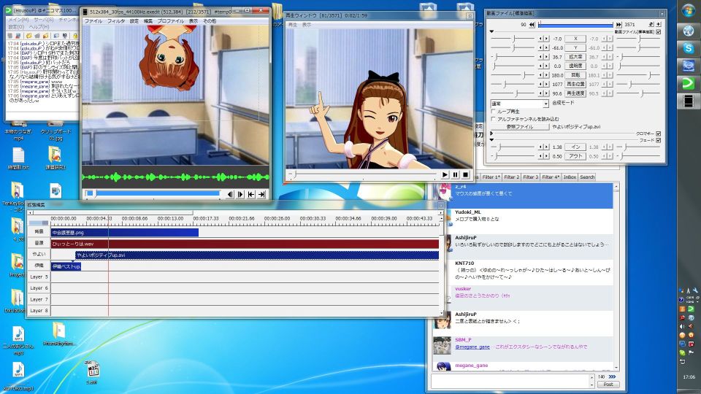Image resolution: width=701 pixels, height=394 pixels.
Task: Jump to first frame in AviUtl main window
Action: click(251, 194)
